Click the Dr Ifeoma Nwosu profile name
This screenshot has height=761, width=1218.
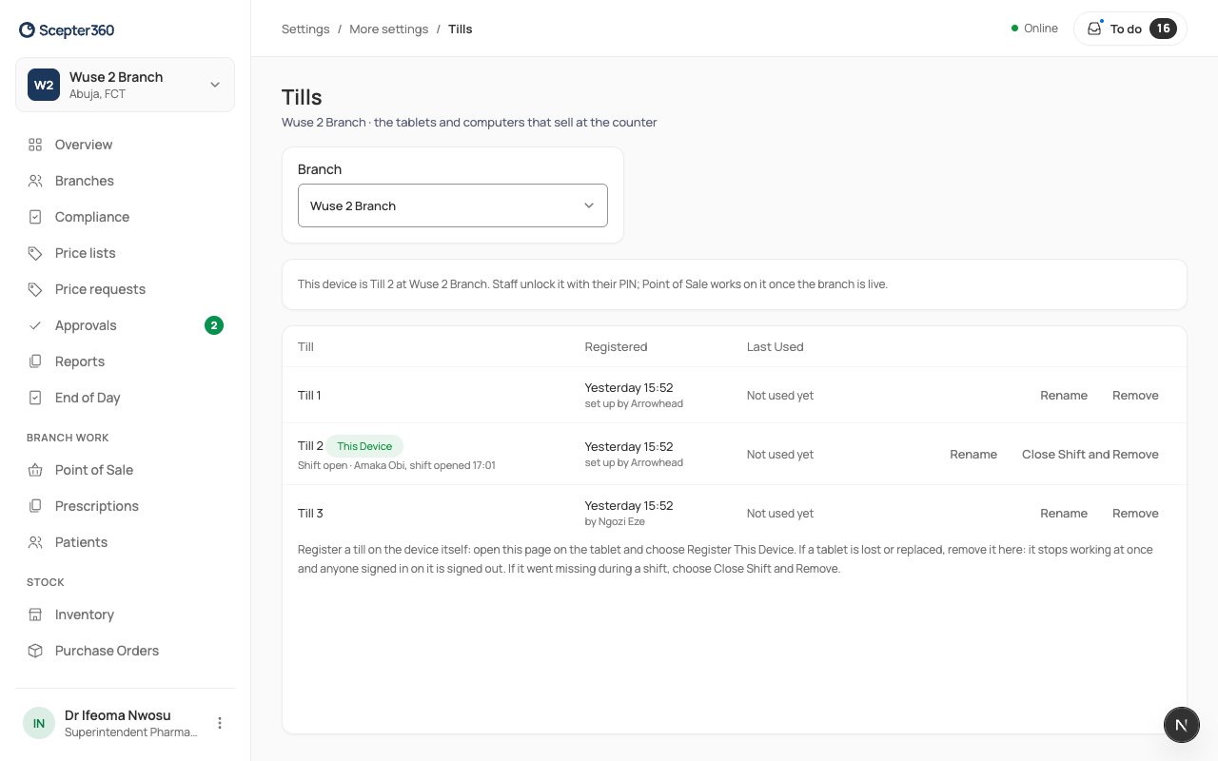(x=118, y=715)
